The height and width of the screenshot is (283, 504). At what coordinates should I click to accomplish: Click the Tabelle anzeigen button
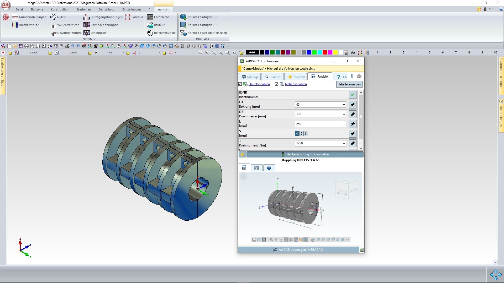tap(349, 84)
